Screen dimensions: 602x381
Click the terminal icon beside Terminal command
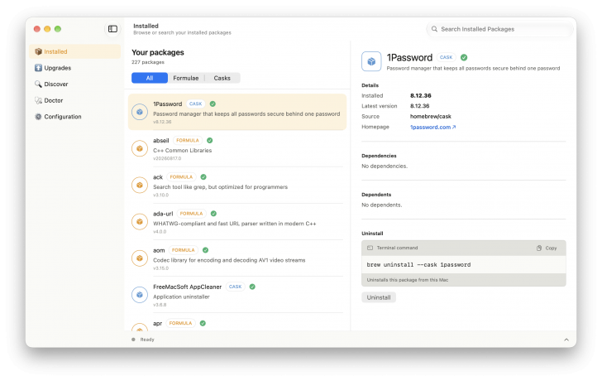370,248
